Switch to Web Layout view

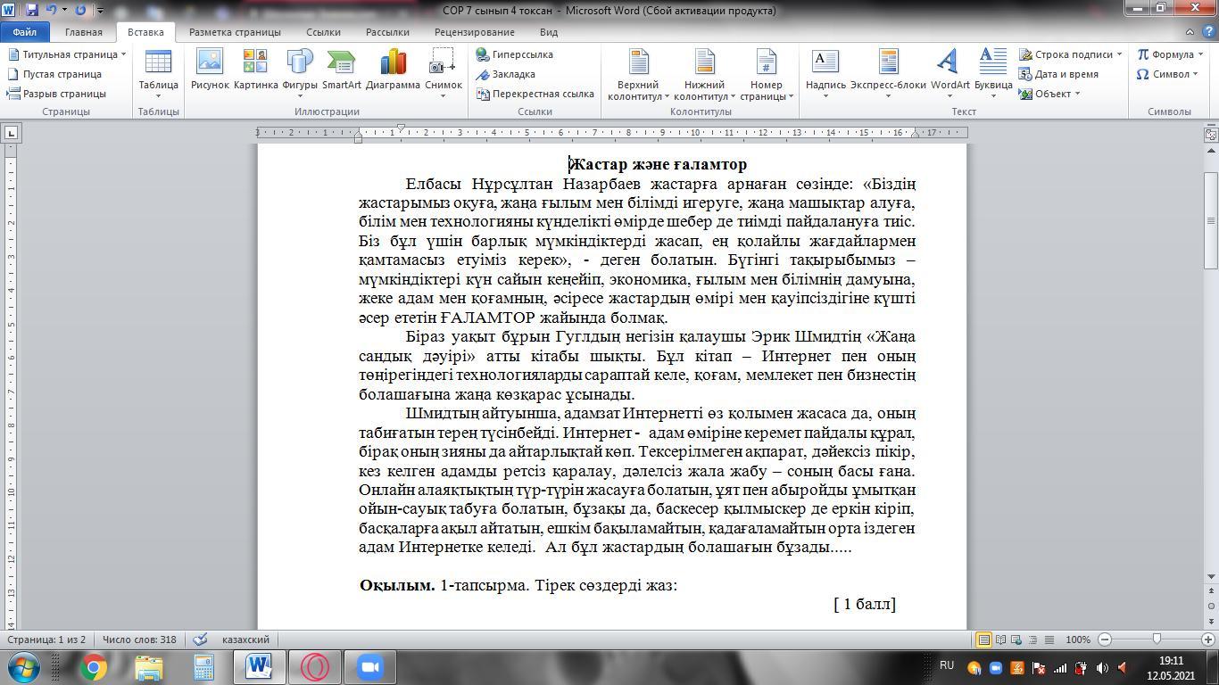1017,640
